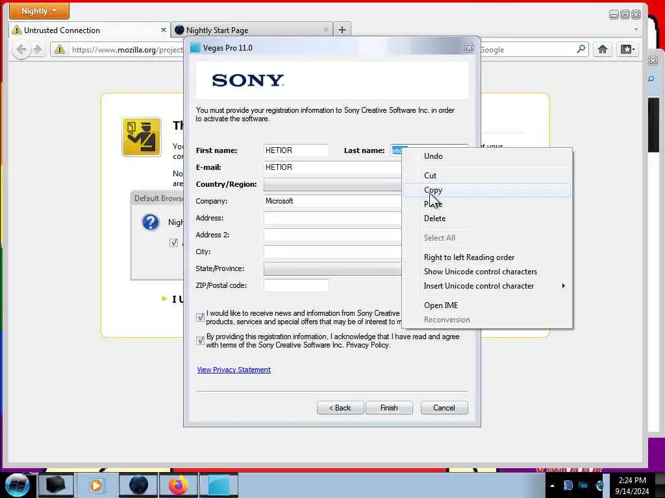Image resolution: width=665 pixels, height=498 pixels.
Task: Show hidden system tray icons arrow
Action: (552, 486)
